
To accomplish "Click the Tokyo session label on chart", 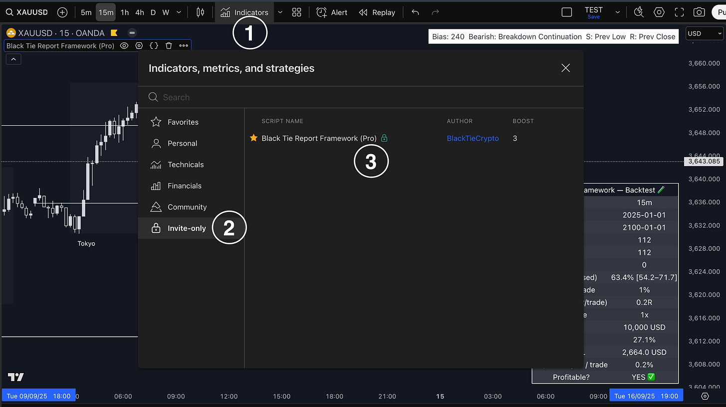I will pos(86,243).
